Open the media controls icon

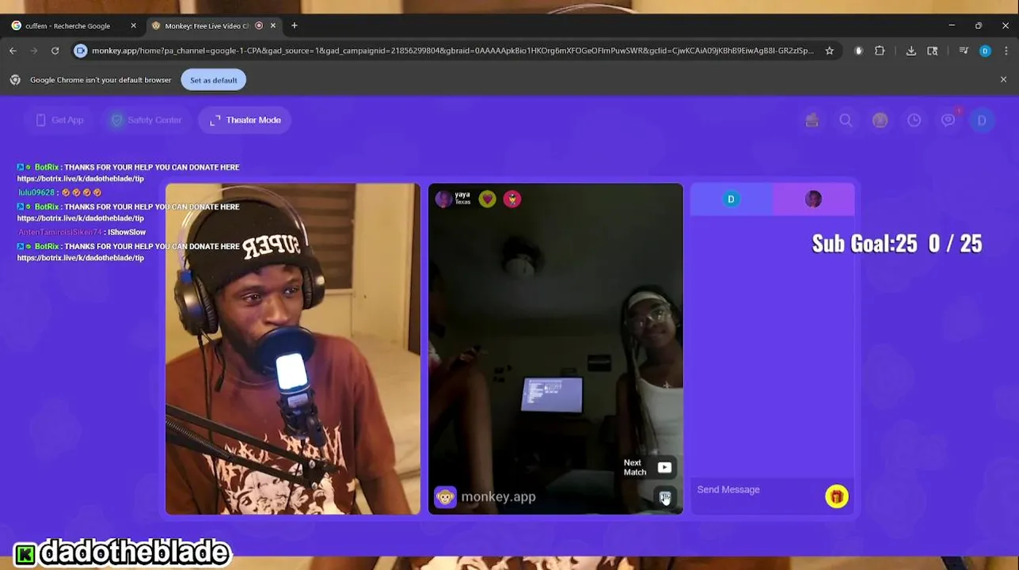coord(964,51)
